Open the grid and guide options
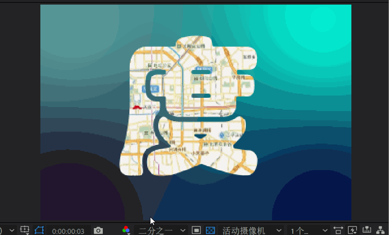The height and width of the screenshot is (235, 389). (25, 230)
